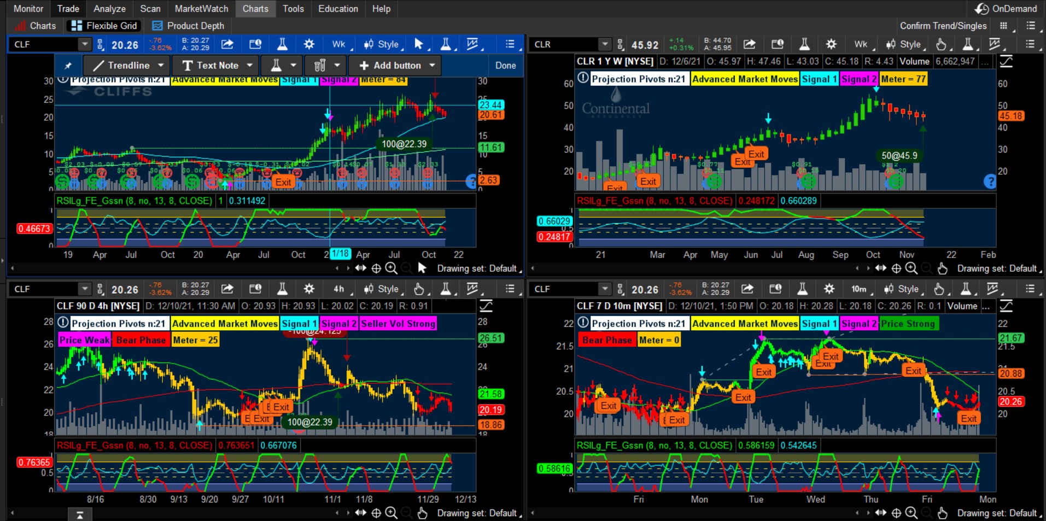Click Done in the drawing toolbar
1046x521 pixels.
tap(505, 66)
